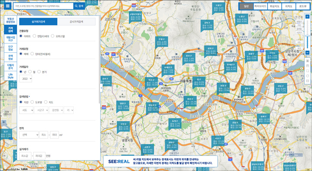
Task: Switch map to 하이브리드 view
Action: click(260, 6)
